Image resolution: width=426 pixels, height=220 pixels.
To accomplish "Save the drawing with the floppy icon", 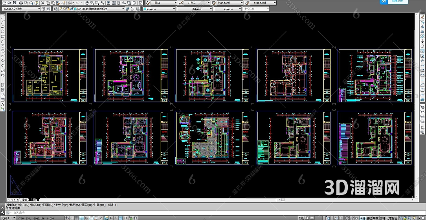I will coord(15,3).
